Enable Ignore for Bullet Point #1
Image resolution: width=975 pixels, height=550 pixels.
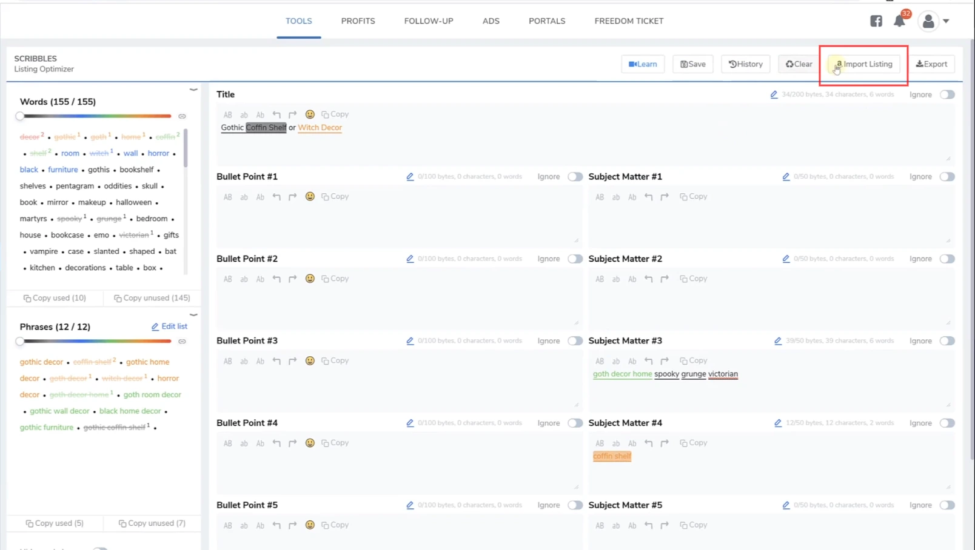pyautogui.click(x=575, y=177)
